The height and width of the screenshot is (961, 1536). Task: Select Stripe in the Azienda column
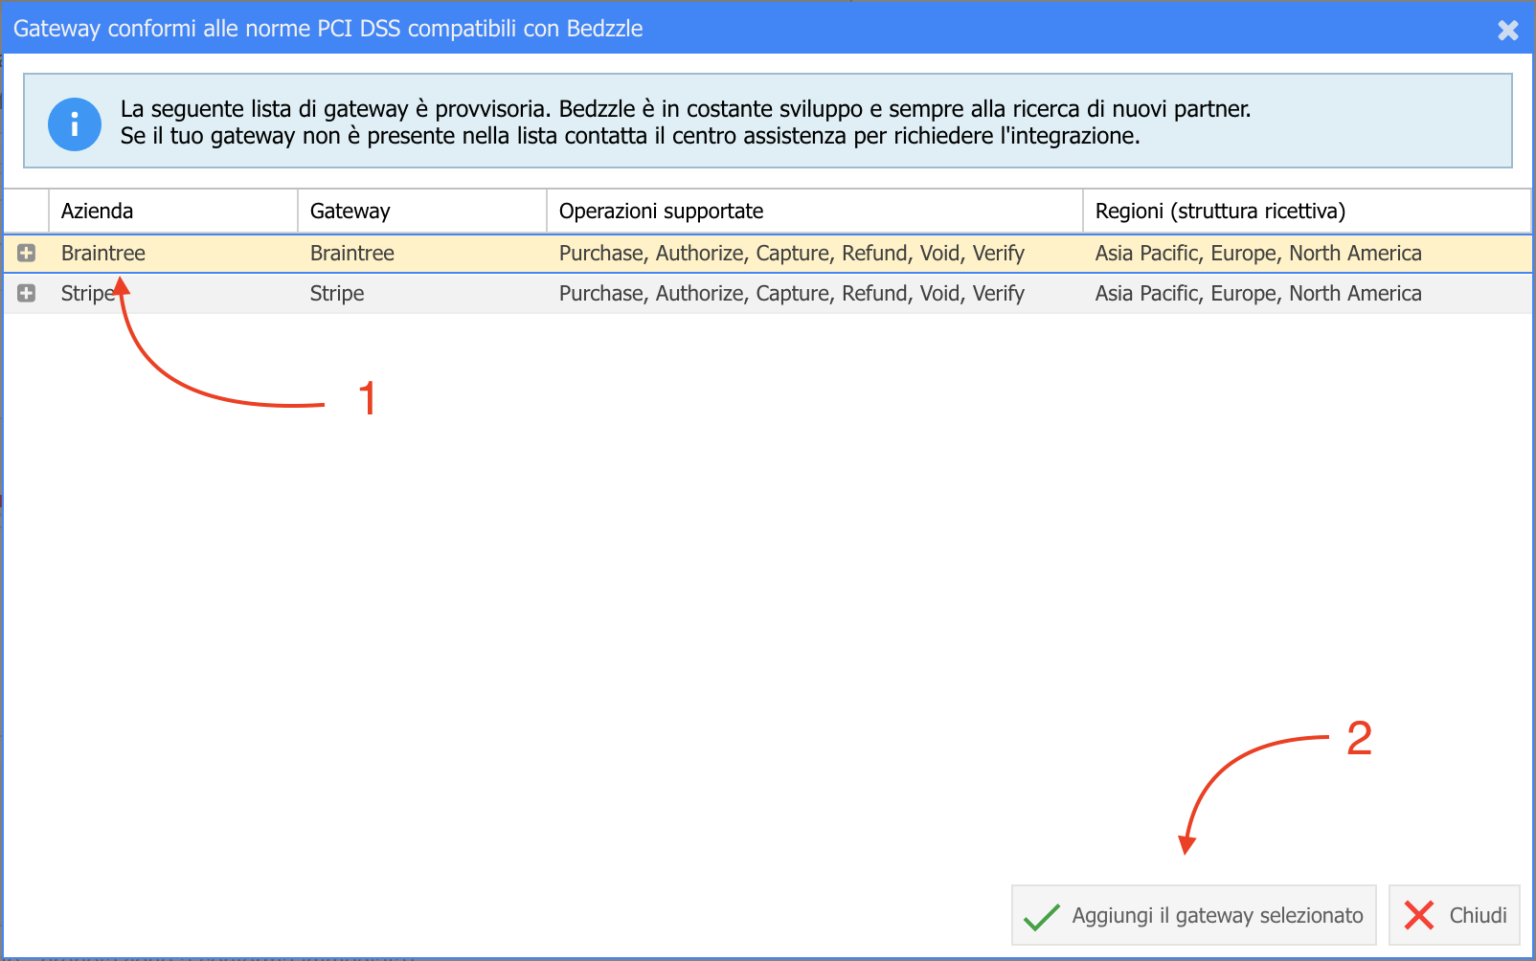click(88, 293)
